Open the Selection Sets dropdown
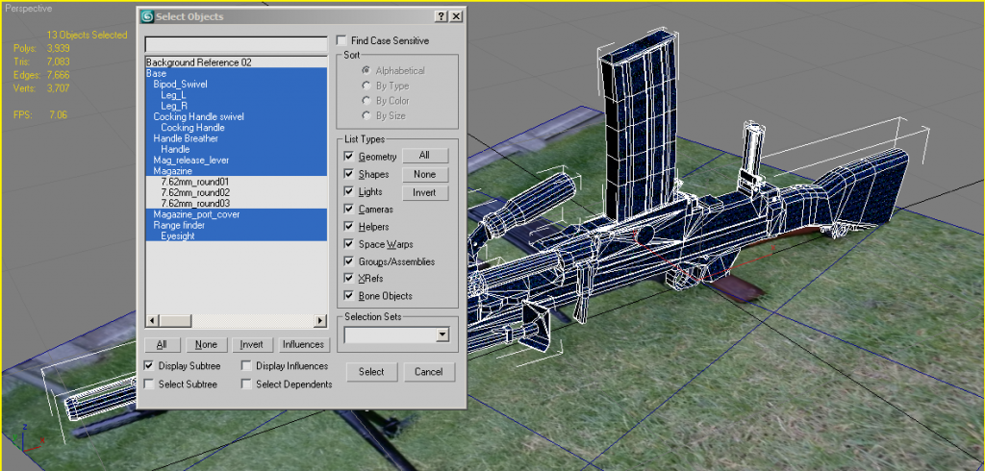985x471 pixels. coord(442,335)
